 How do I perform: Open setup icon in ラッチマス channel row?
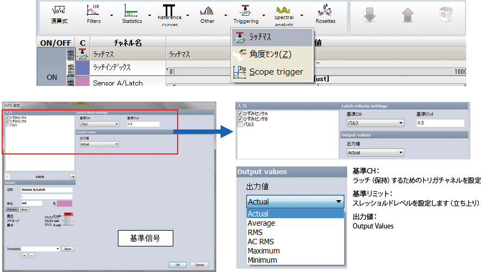pyautogui.click(x=83, y=54)
